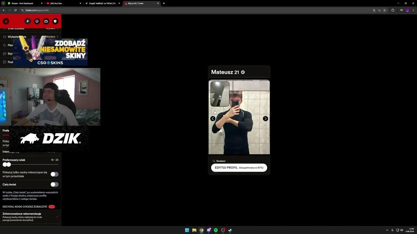
Task: Open the Chrome profile avatar
Action: 407,10
